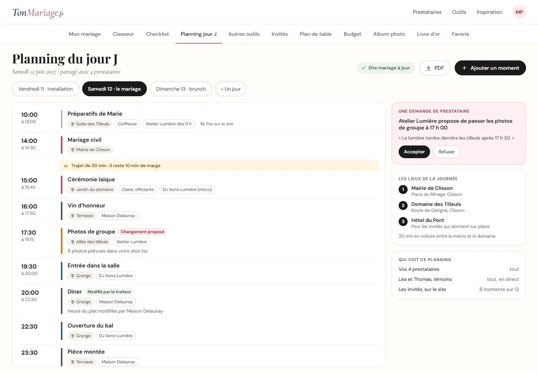Click the Claire, officiante tag

[x=138, y=189]
